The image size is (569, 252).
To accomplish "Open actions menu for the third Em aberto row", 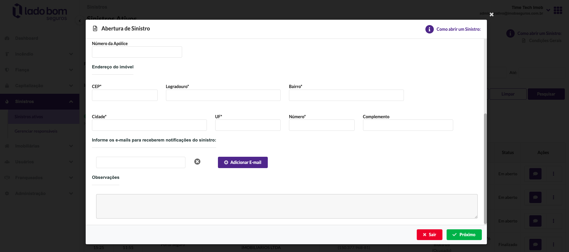I will [553, 221].
